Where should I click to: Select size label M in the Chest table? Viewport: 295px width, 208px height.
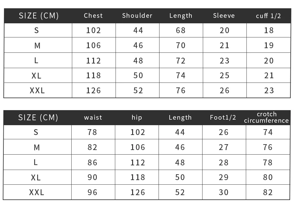click(x=37, y=45)
